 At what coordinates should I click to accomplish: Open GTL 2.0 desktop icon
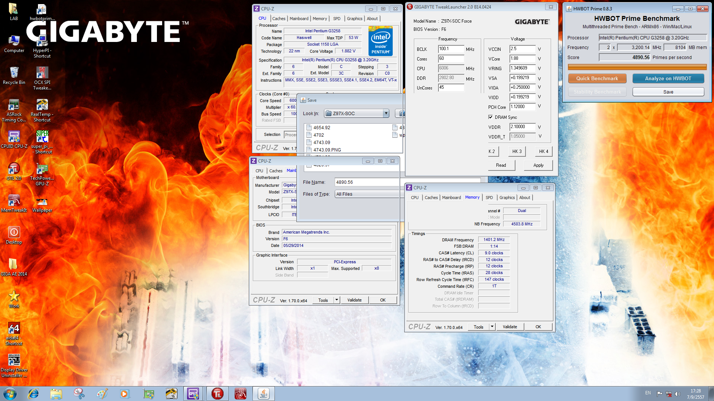tap(14, 172)
